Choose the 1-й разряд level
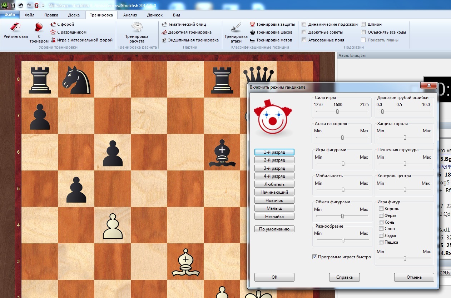The image size is (451, 298). (x=274, y=152)
